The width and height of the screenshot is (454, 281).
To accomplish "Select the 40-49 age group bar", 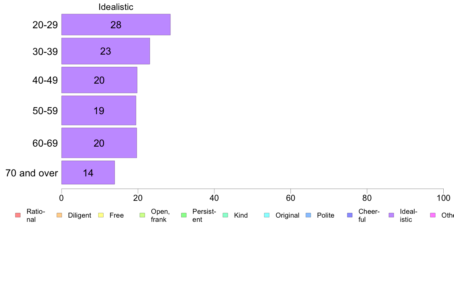I will [x=99, y=80].
